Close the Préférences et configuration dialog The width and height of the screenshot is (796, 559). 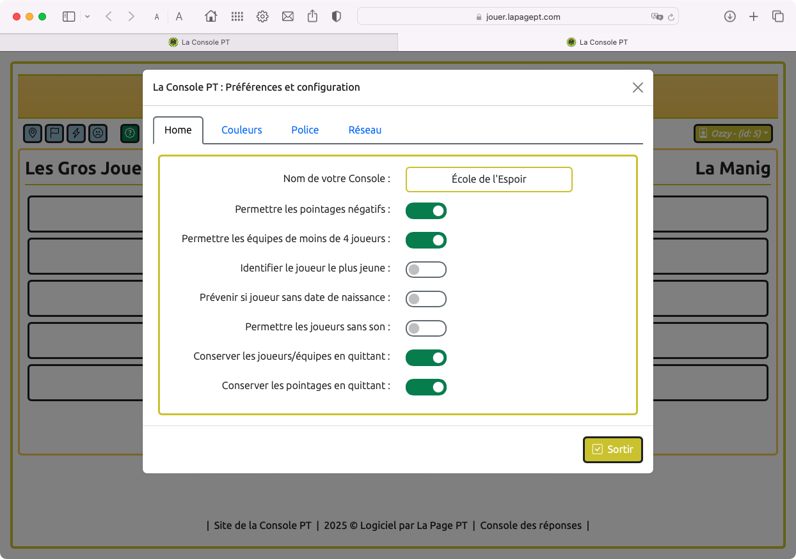pyautogui.click(x=637, y=88)
